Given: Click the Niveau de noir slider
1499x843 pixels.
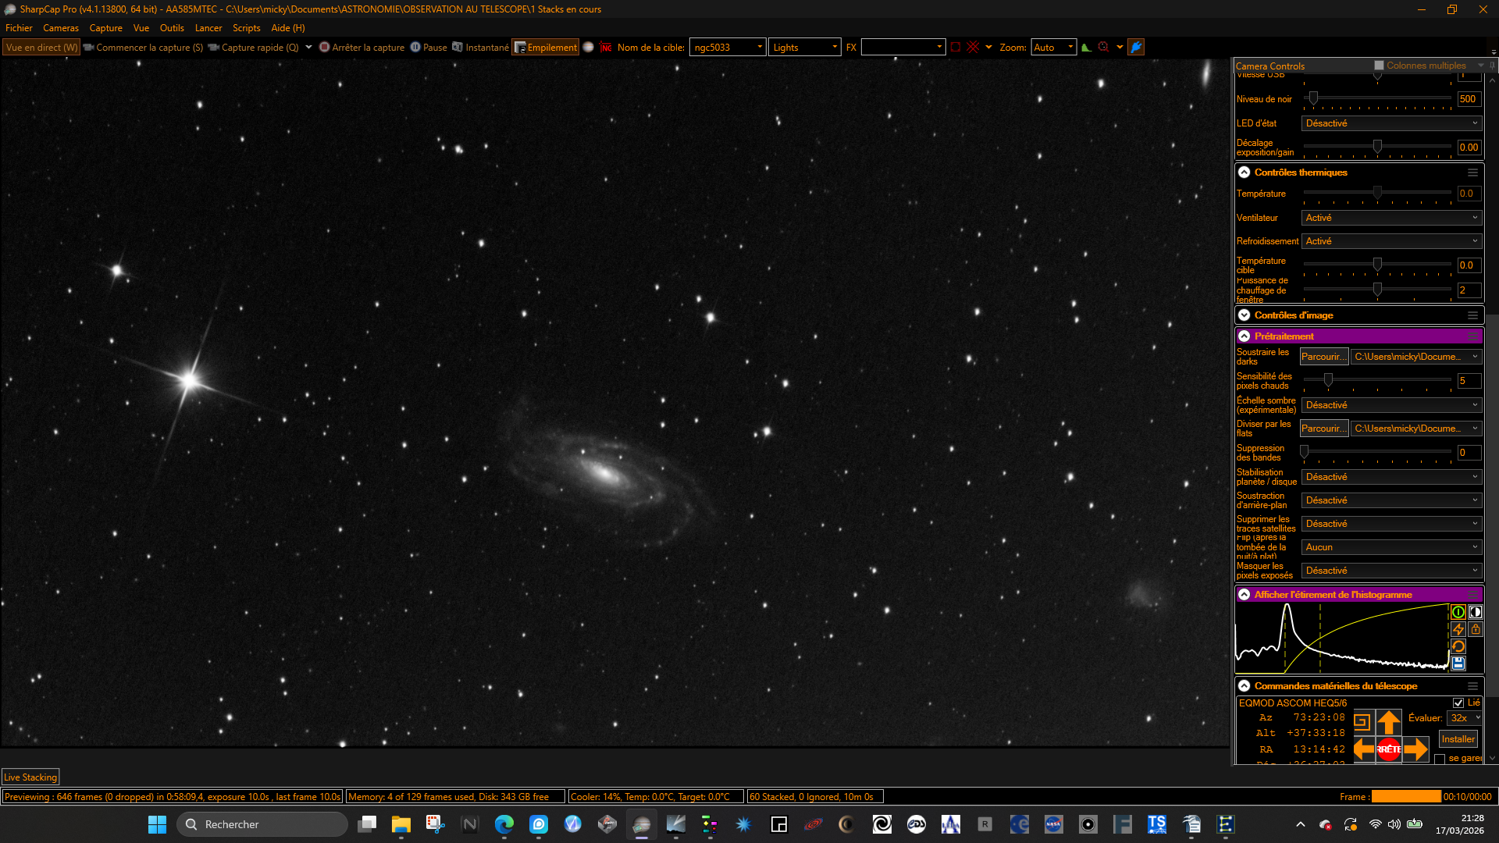Looking at the screenshot, I should [x=1377, y=98].
